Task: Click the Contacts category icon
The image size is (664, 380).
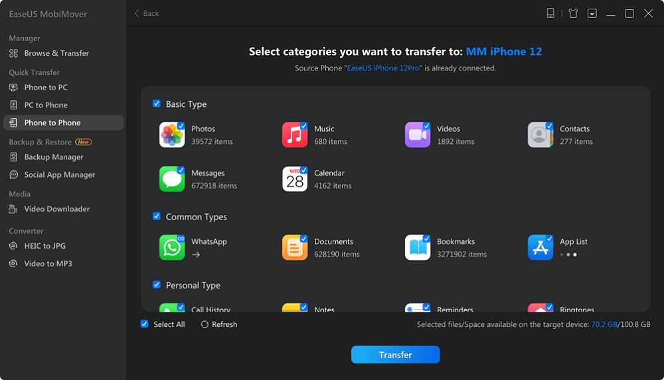Action: click(540, 135)
